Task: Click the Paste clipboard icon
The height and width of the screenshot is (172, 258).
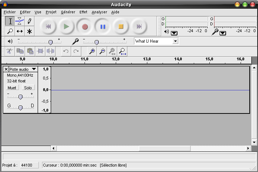Action: click(30, 51)
